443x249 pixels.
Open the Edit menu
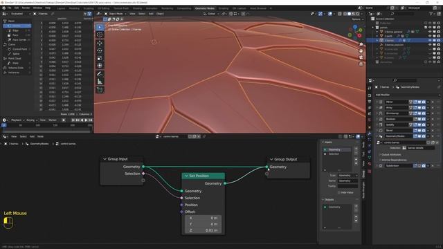point(17,8)
